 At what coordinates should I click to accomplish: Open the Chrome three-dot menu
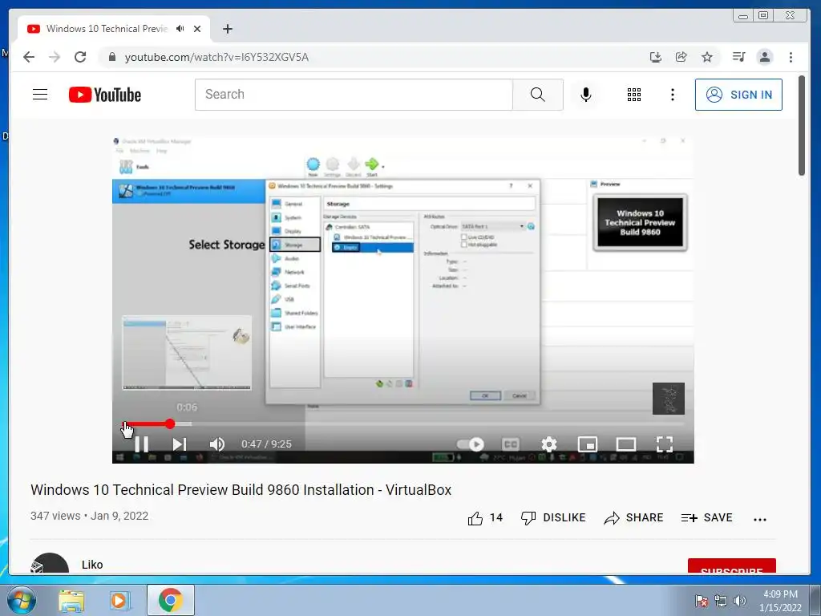[791, 57]
